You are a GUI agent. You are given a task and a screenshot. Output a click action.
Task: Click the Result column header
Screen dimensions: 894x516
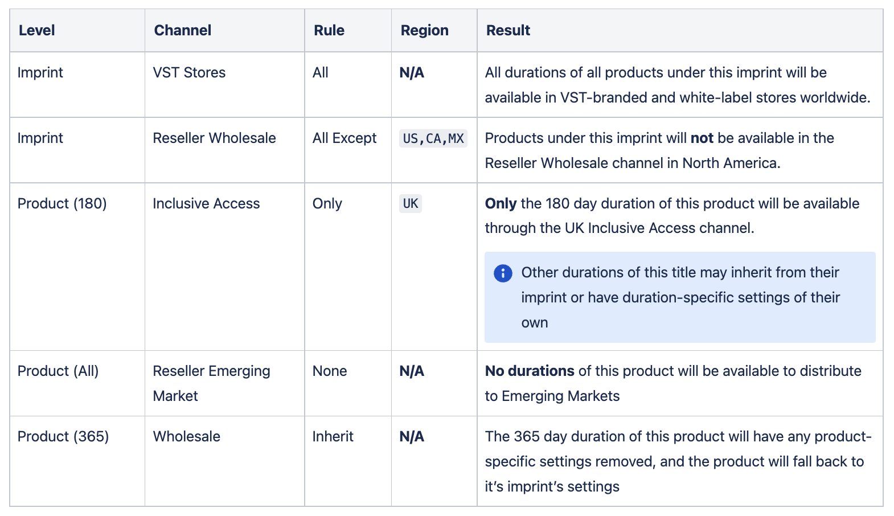click(680, 31)
